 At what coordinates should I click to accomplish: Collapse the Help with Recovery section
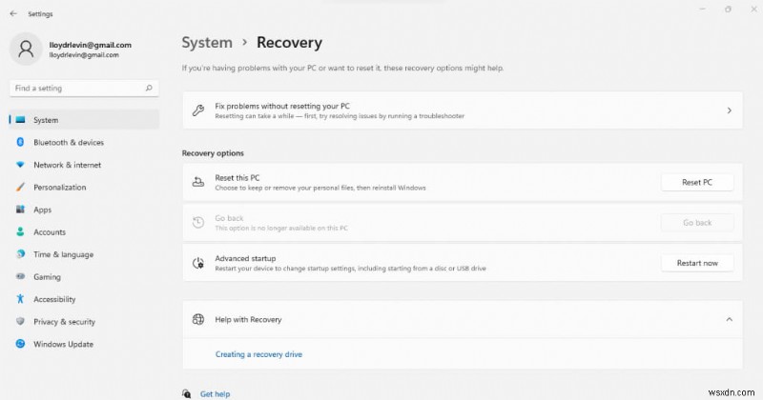(x=729, y=319)
